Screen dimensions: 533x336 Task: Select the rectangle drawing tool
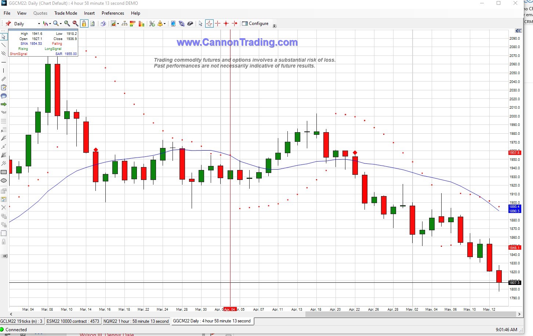point(4,172)
